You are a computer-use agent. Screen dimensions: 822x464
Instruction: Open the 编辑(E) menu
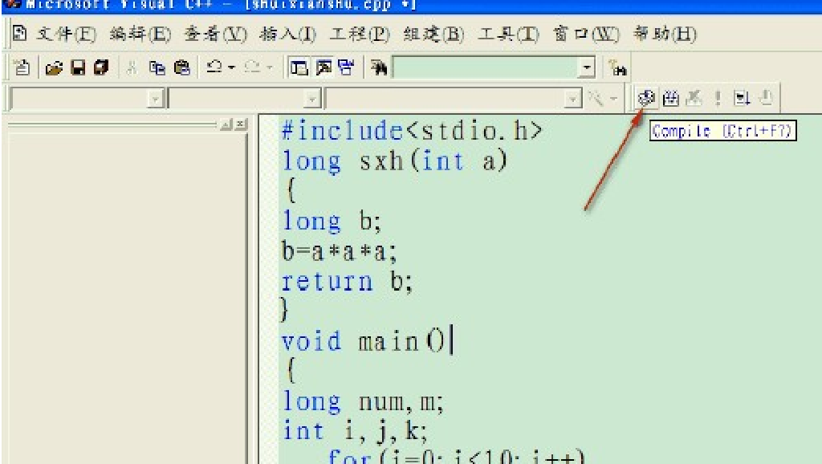(x=140, y=34)
